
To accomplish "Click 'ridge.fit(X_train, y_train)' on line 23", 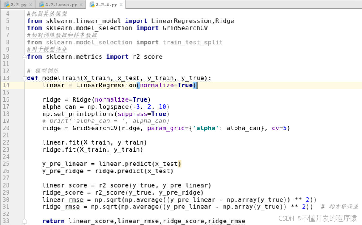I will point(93,149).
